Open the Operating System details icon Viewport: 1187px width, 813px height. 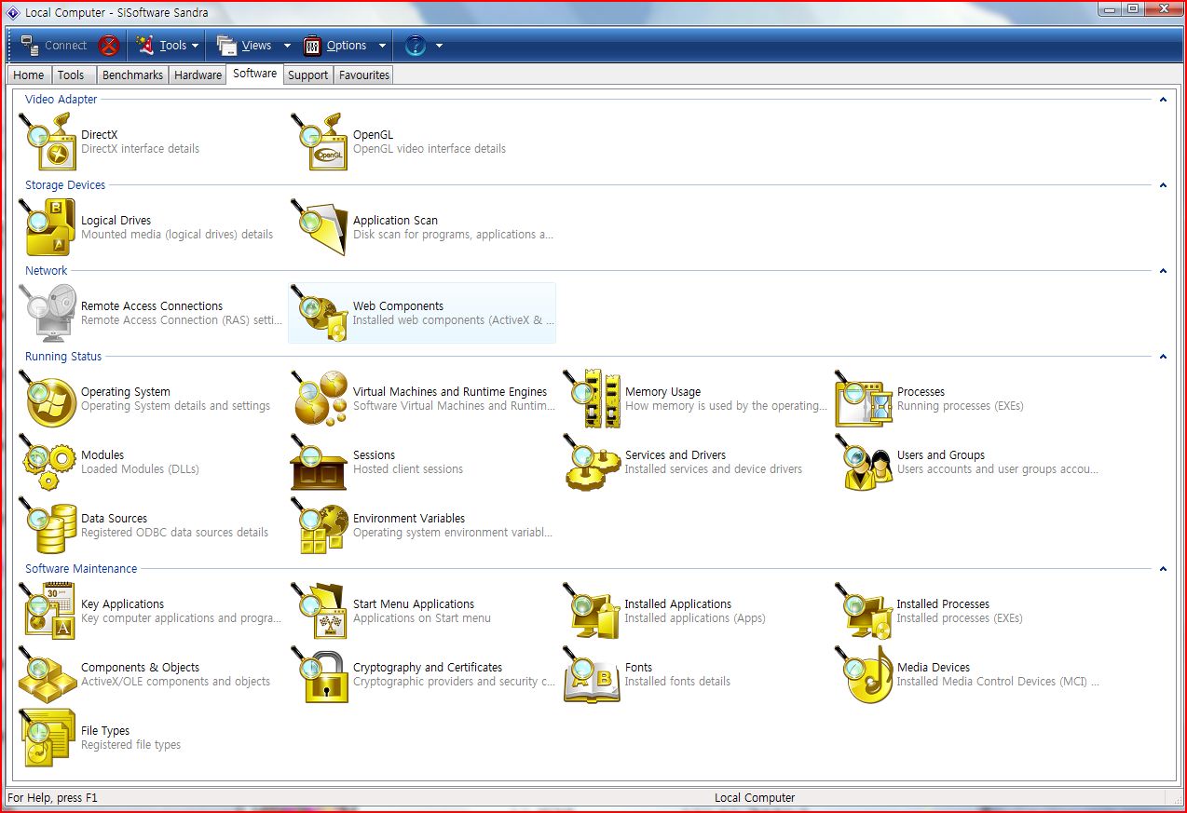coord(48,399)
